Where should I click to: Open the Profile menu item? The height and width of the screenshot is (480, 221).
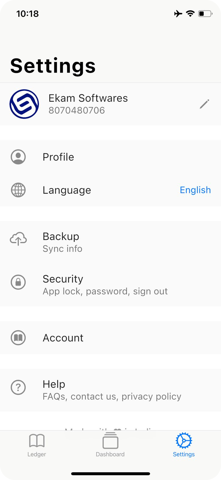pos(58,157)
